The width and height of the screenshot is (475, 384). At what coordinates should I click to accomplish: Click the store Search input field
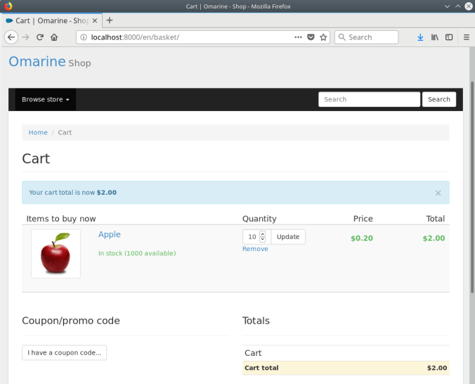369,100
